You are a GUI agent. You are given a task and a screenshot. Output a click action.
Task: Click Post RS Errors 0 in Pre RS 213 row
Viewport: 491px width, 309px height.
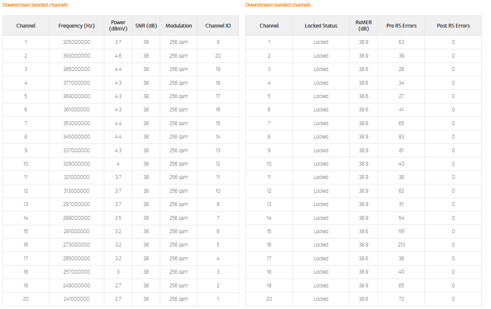click(453, 245)
